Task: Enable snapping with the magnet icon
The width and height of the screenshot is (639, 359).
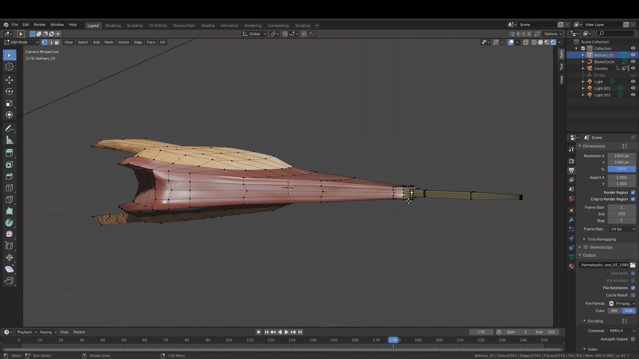Action: [x=285, y=34]
